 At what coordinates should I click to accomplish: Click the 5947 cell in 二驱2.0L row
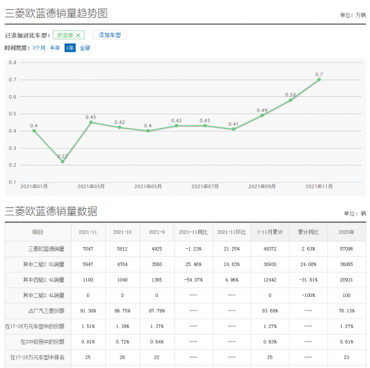[x=88, y=264]
